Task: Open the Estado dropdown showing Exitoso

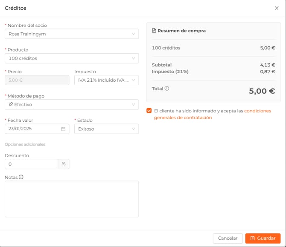Action: pyautogui.click(x=106, y=129)
